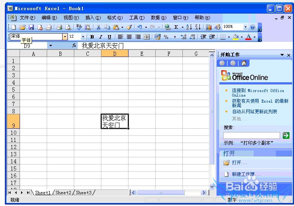The height and width of the screenshot is (206, 294).
Task: Click the Cut scissors icon
Action: click(98, 27)
